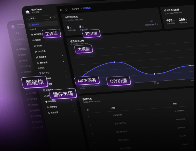196x151 pixels.
Task: Click the MCP工具 wrench icon in front sidebar
Action: (x=36, y=51)
